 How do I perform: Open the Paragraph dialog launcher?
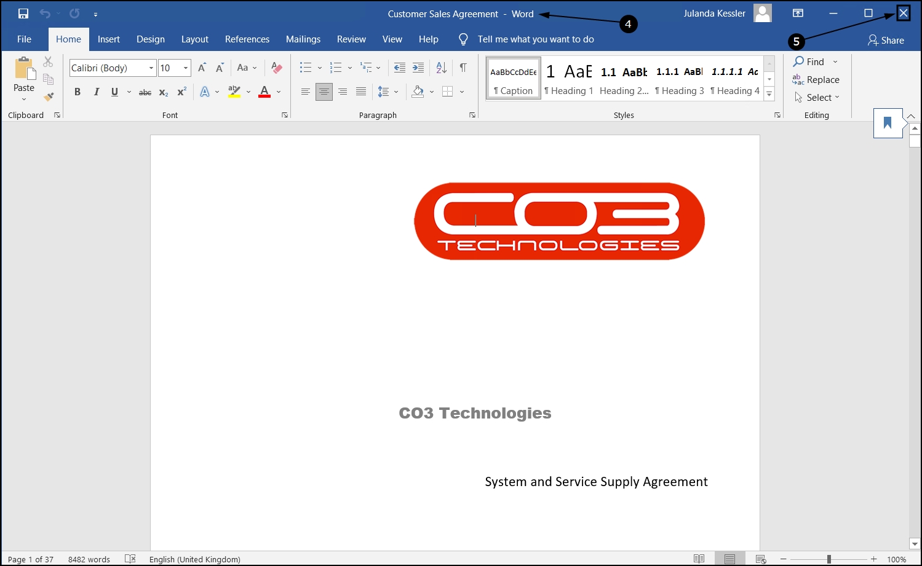point(472,115)
